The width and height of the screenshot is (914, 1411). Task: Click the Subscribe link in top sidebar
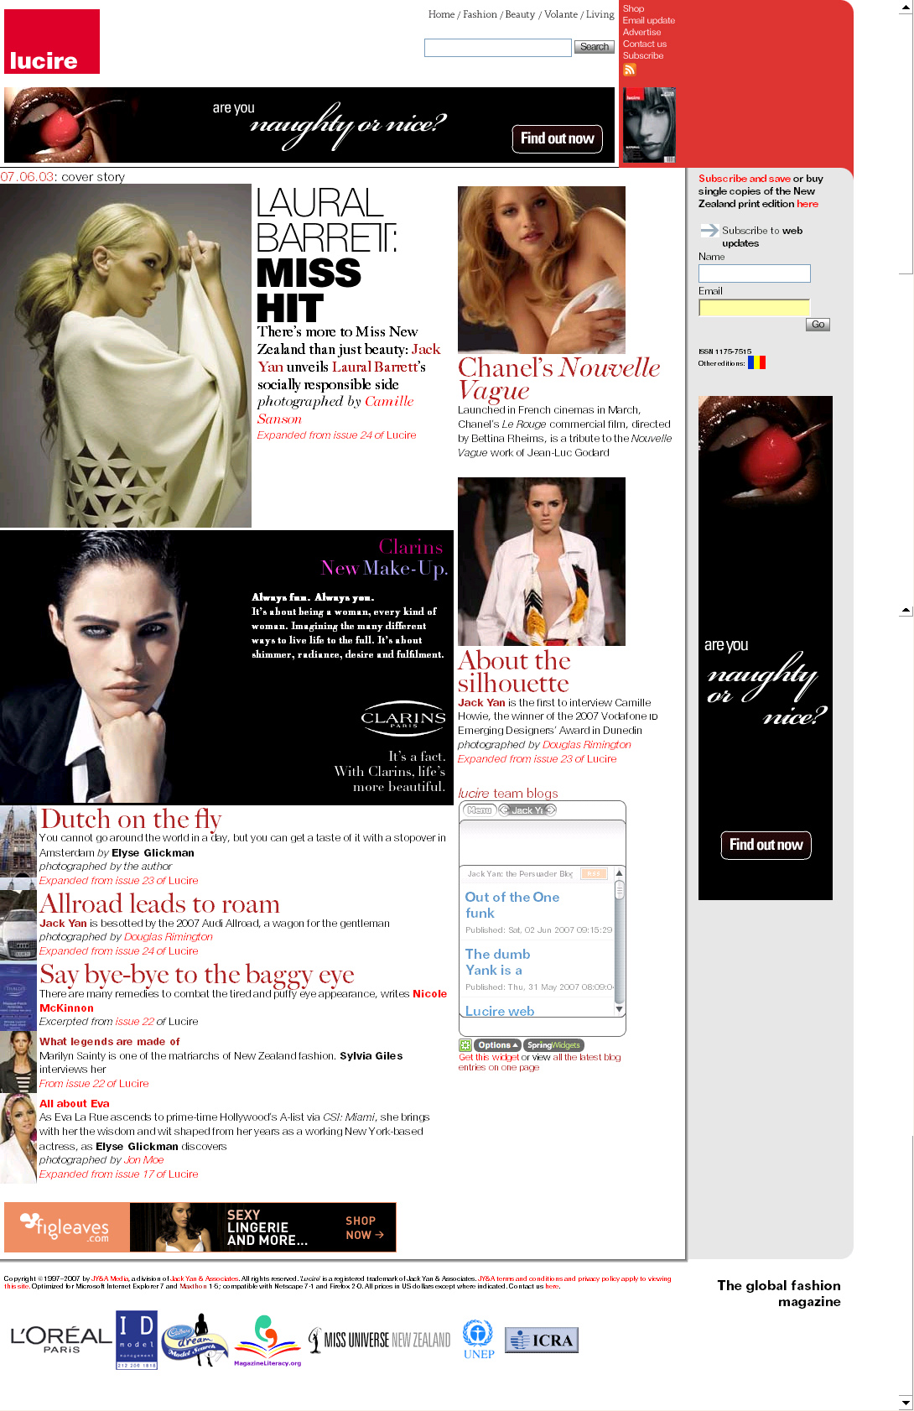point(643,55)
